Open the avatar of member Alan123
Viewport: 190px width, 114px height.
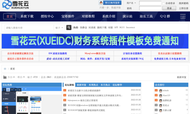(x=161, y=96)
